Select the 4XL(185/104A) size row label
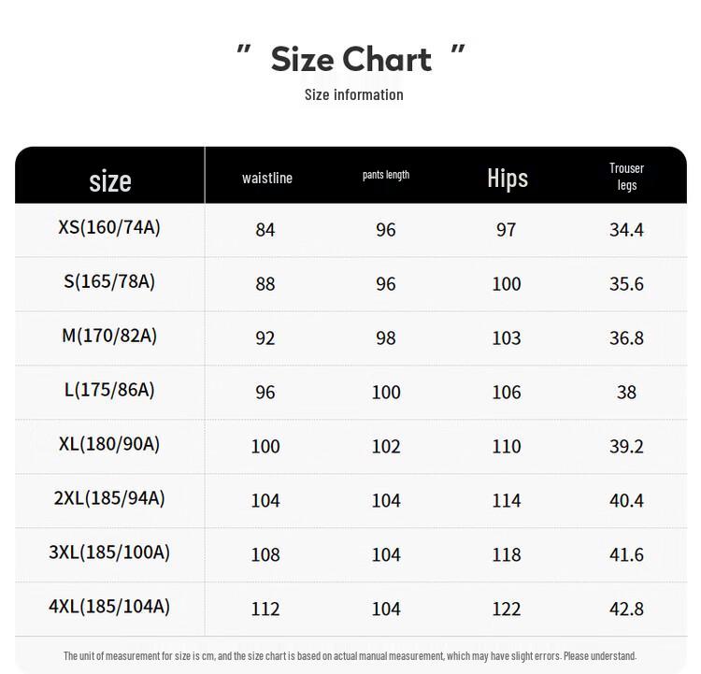 pos(109,607)
